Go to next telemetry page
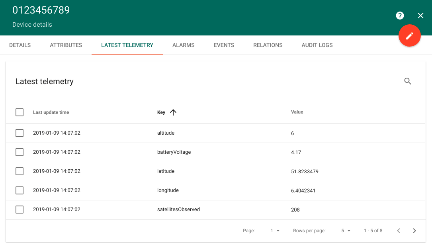Viewport: 432px width, 243px height. tap(414, 231)
